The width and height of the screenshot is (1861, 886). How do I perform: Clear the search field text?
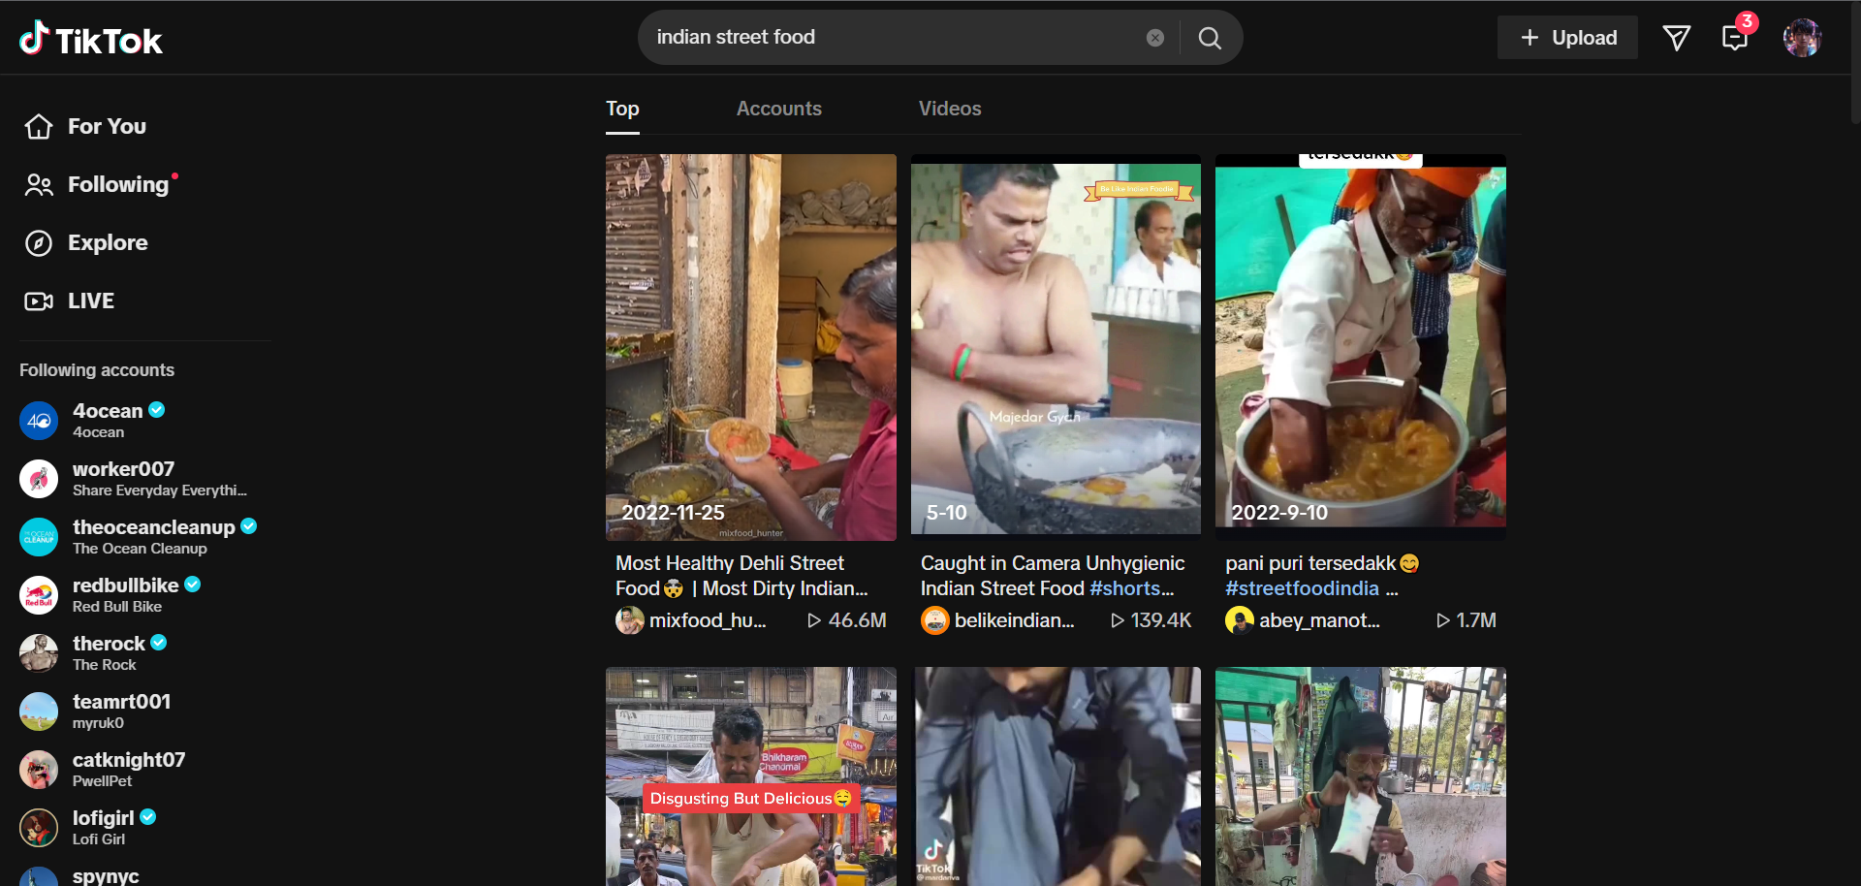pyautogui.click(x=1154, y=38)
